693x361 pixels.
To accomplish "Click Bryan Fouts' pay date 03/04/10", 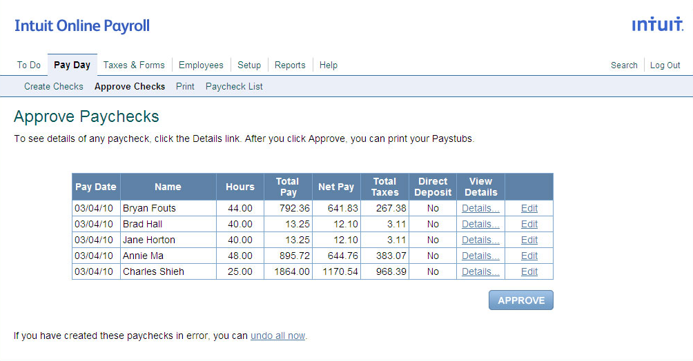I will (x=94, y=208).
